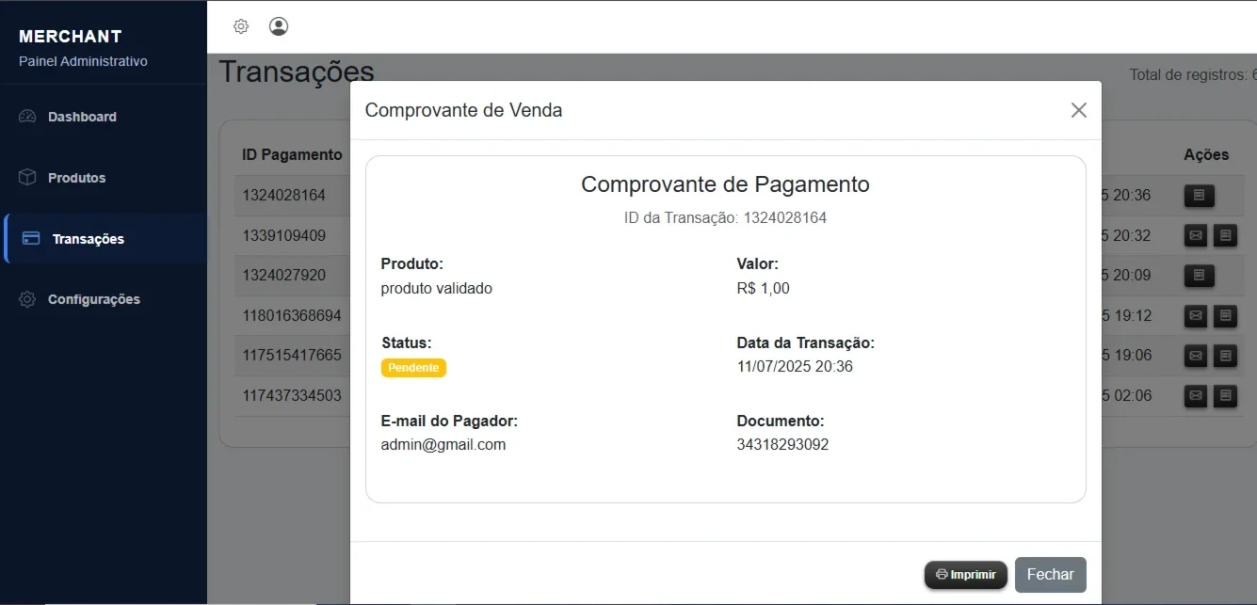Click transaction date 11/07/2025 20:36

(795, 367)
